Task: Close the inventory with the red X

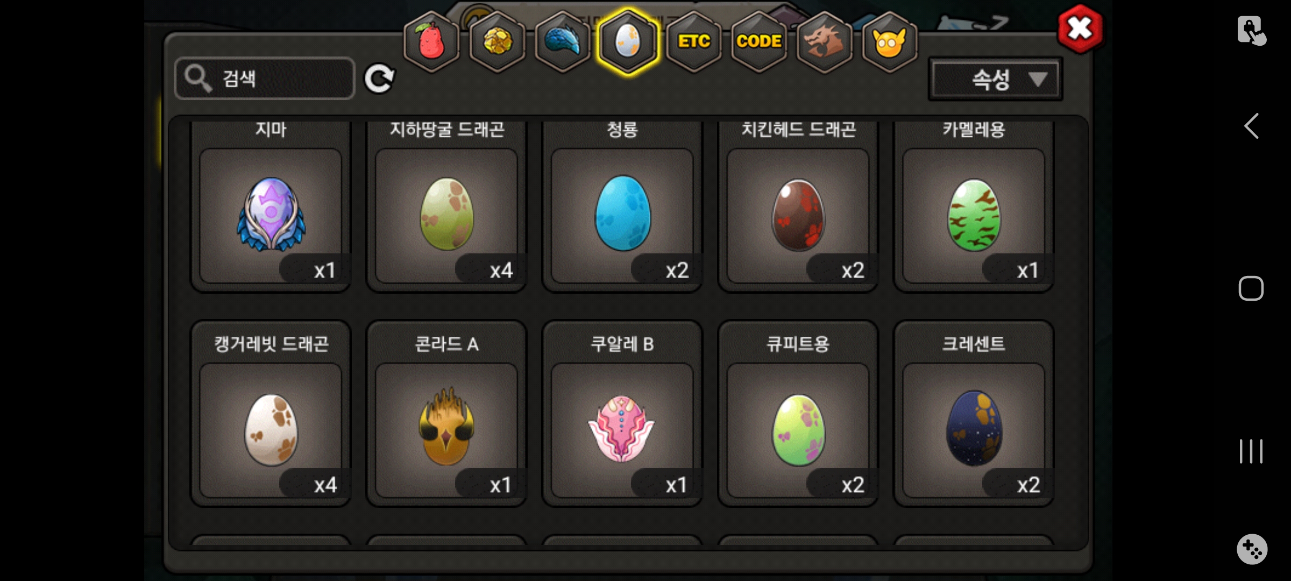Action: coord(1080,29)
